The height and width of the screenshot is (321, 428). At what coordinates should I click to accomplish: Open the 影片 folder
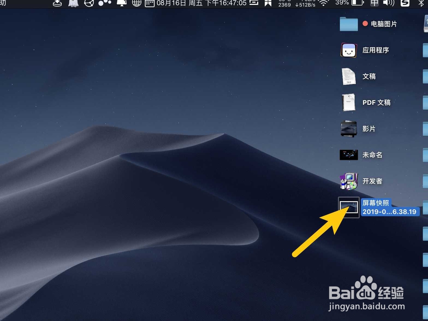348,128
